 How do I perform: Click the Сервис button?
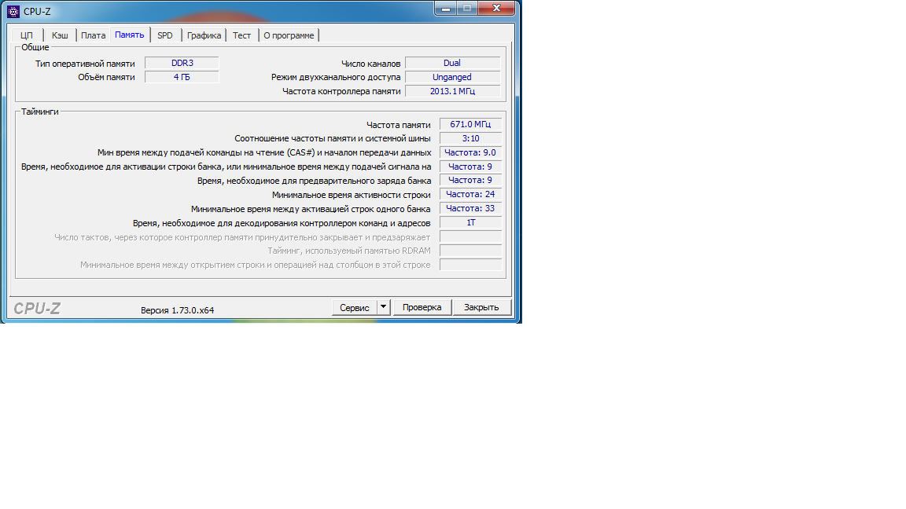pos(354,307)
